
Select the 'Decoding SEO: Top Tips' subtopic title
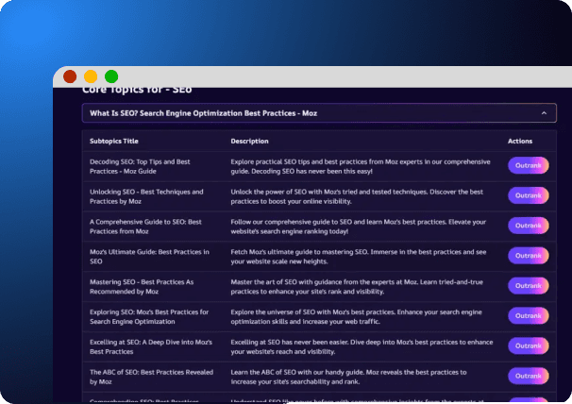140,166
